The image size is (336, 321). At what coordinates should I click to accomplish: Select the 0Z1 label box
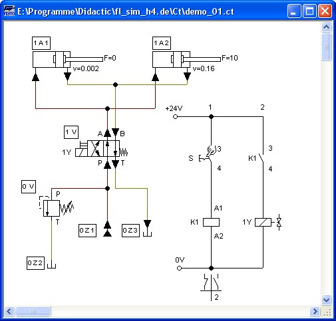(x=87, y=231)
